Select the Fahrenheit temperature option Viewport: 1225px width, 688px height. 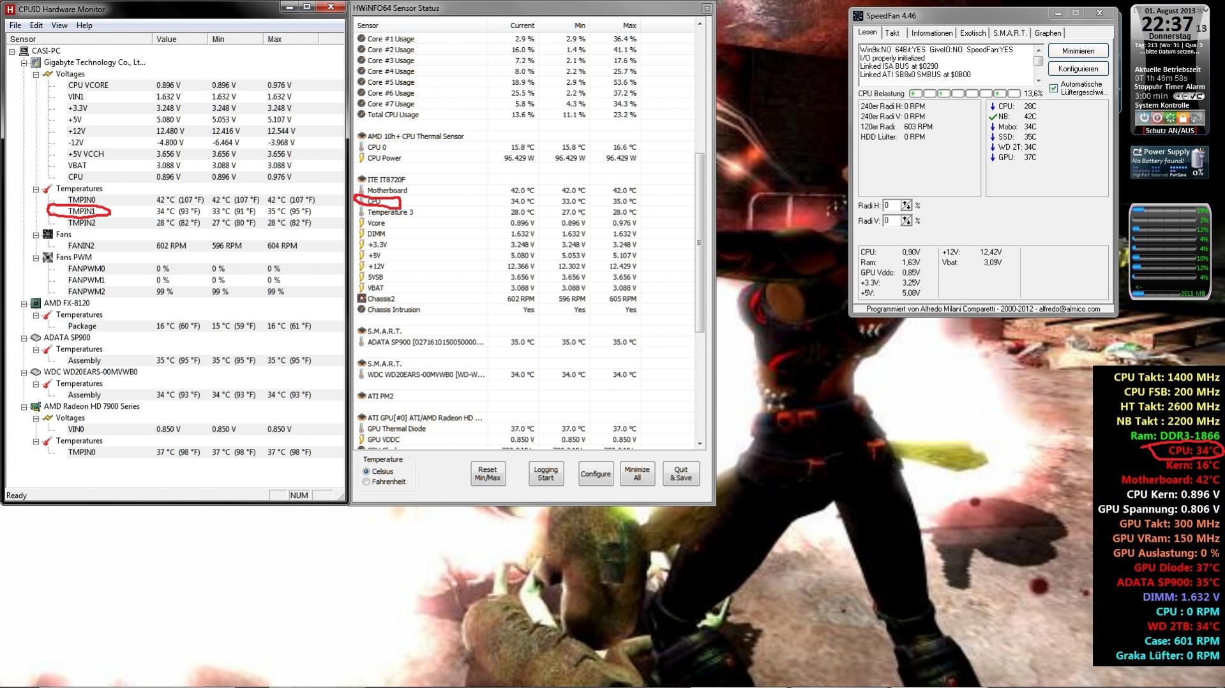(385, 482)
